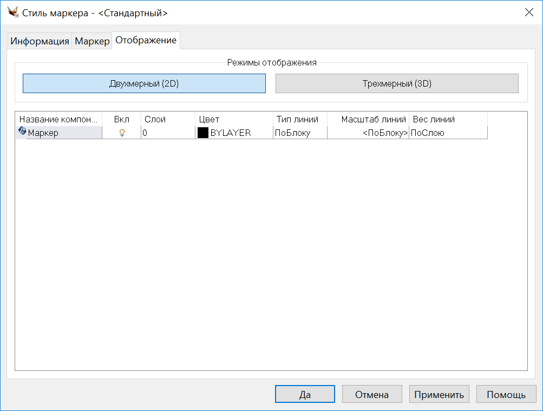
Task: Switch to Трехмерный (3D) display mode
Action: (397, 83)
